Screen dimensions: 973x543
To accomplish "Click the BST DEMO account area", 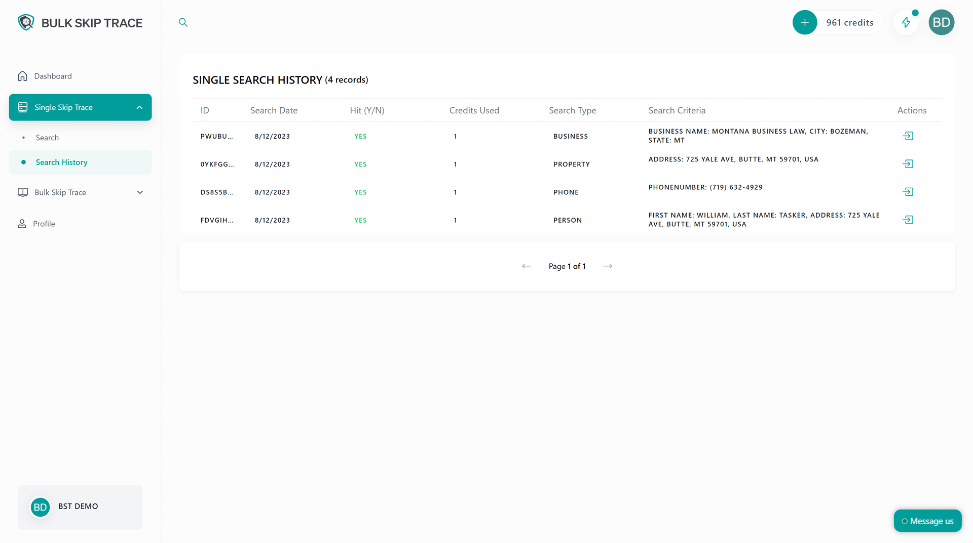I will 80,507.
